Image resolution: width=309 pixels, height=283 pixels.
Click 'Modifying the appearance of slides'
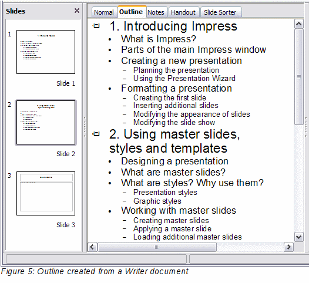pos(192,114)
